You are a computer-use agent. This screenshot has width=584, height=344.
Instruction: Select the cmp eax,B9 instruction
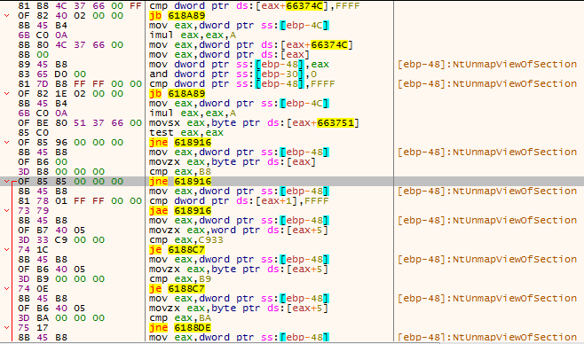point(180,279)
